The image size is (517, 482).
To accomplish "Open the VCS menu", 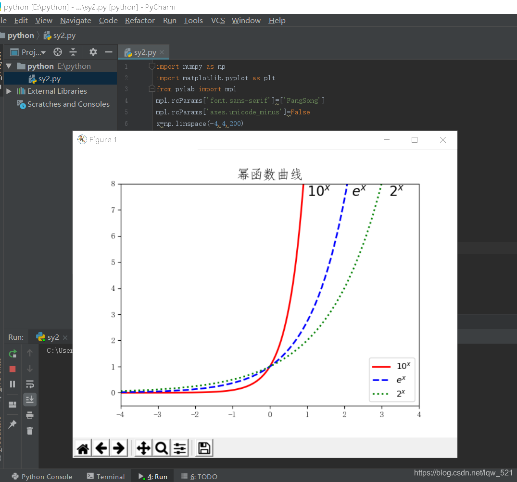I will (218, 21).
